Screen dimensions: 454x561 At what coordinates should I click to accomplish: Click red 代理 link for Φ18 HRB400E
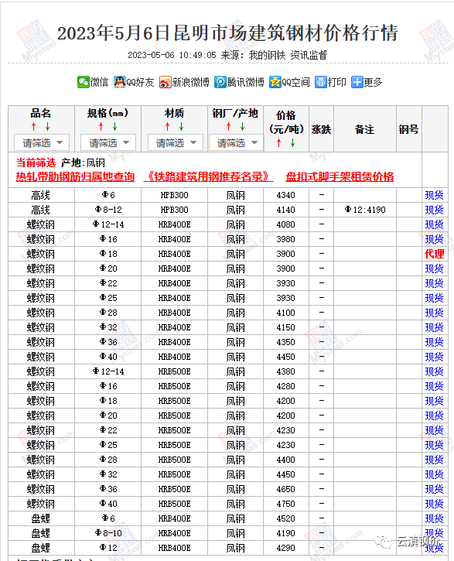click(434, 254)
